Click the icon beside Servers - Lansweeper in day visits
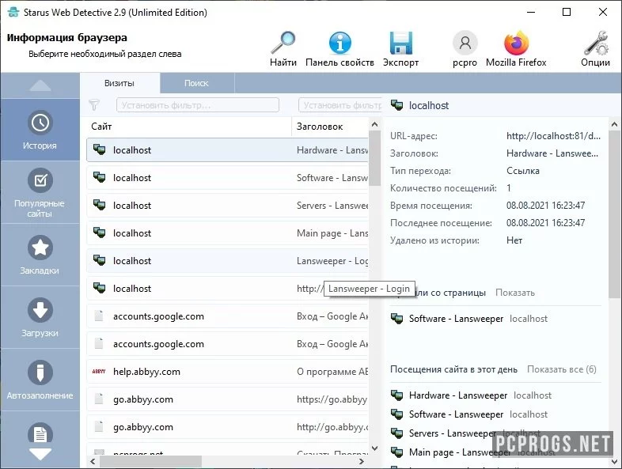Screen dimensions: 622x469 [396, 433]
